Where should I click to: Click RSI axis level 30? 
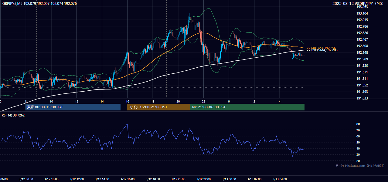coord(358,154)
